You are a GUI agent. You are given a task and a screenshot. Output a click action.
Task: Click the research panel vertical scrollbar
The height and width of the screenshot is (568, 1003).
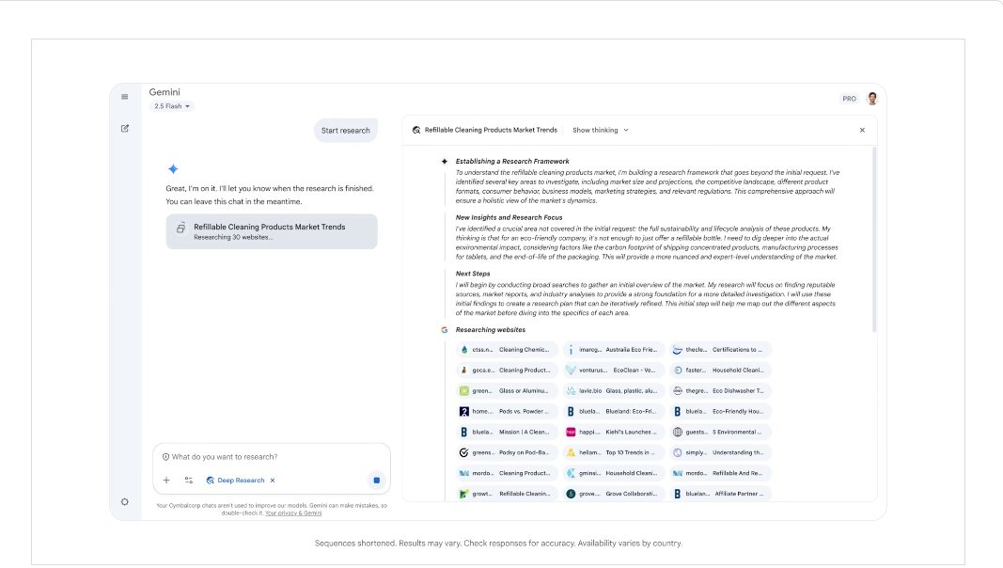pyautogui.click(x=874, y=240)
